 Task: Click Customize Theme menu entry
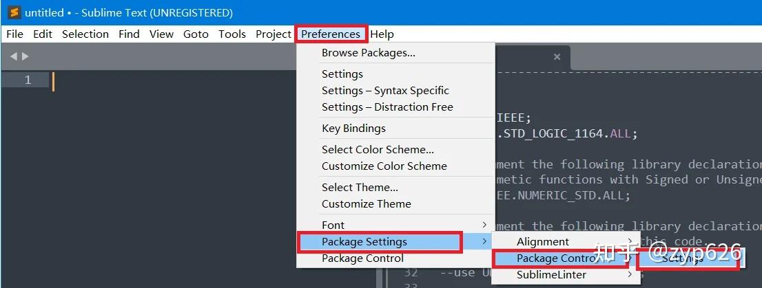366,203
